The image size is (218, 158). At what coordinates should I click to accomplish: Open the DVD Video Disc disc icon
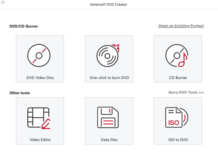[39, 55]
